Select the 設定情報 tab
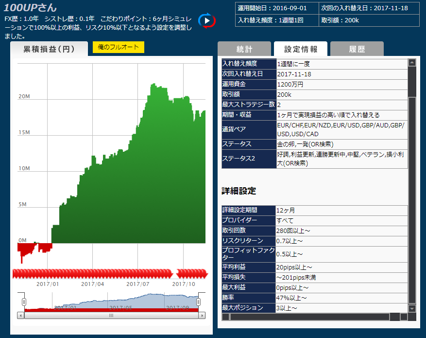Screen dimensions: 426x338 301,49
